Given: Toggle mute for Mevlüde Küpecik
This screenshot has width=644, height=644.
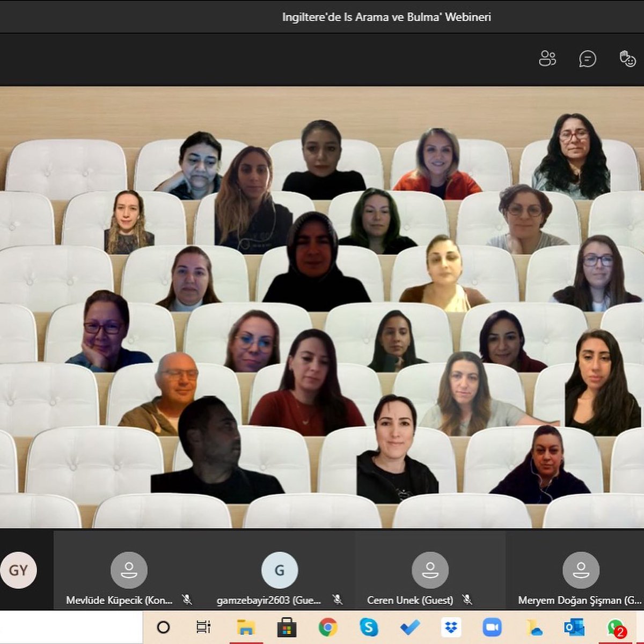Looking at the screenshot, I should 187,600.
